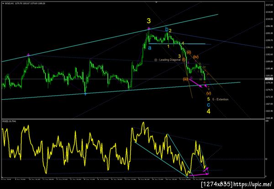
Task: Select the yellow wave 5 label beside Extention
Action: pos(208,99)
